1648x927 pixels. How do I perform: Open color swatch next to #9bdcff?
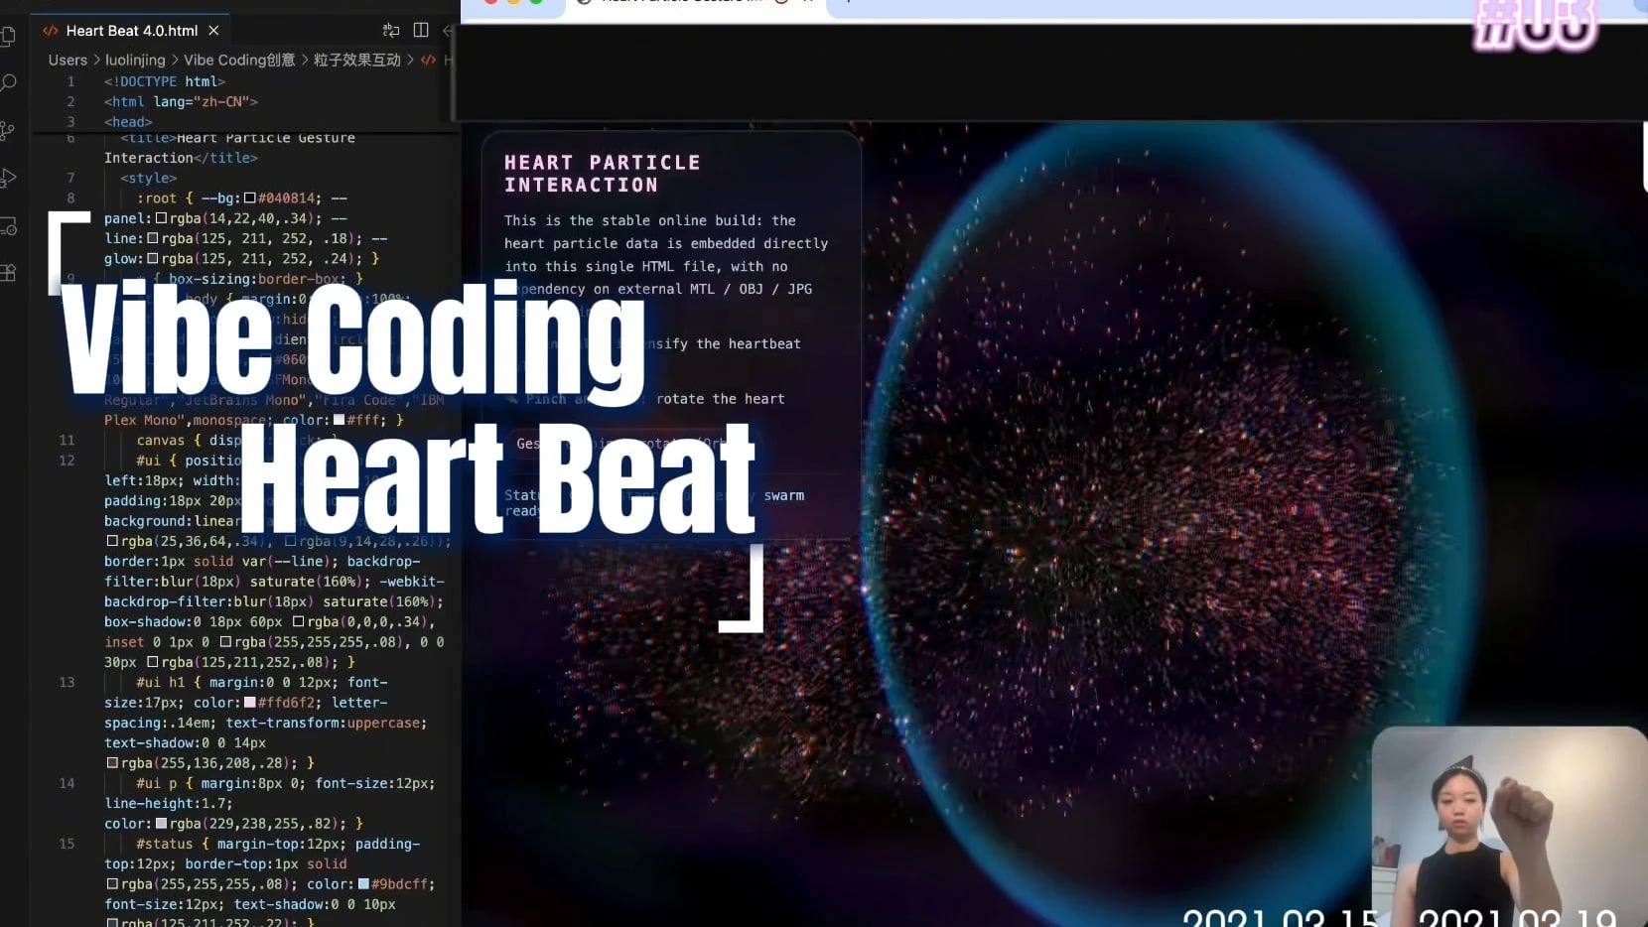[x=363, y=884]
